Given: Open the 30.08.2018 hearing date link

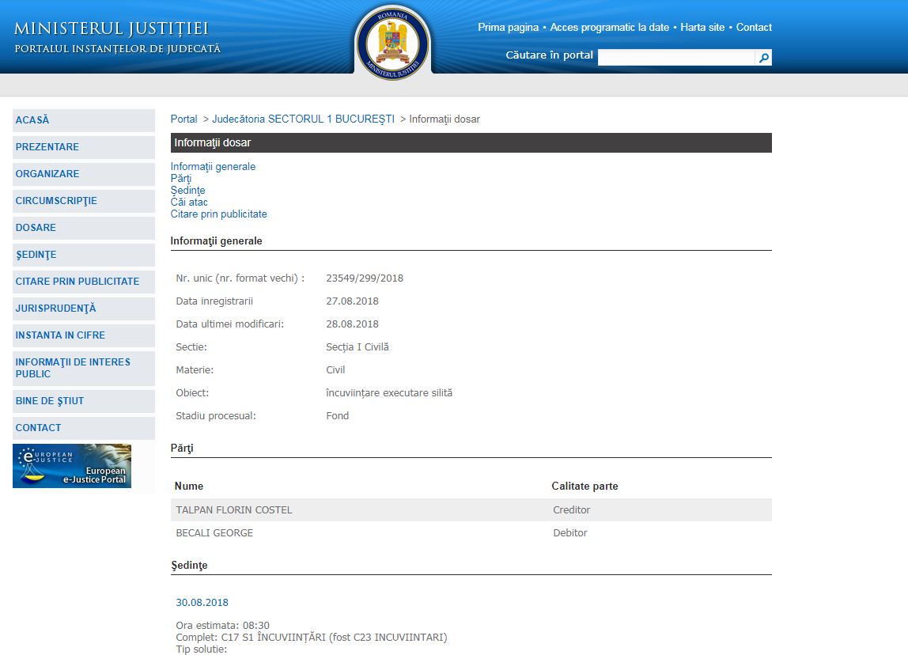Looking at the screenshot, I should click(202, 603).
